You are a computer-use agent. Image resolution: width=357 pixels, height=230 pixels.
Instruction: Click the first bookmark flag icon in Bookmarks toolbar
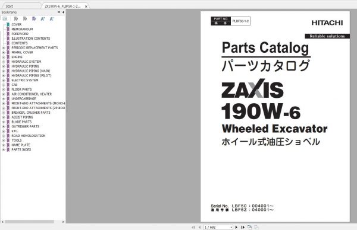(16, 19)
